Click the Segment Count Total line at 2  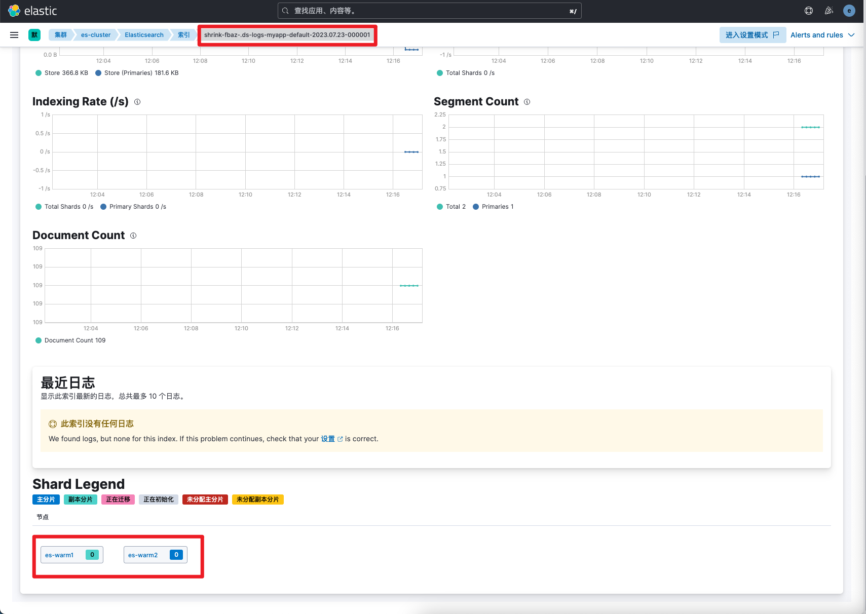pyautogui.click(x=811, y=127)
